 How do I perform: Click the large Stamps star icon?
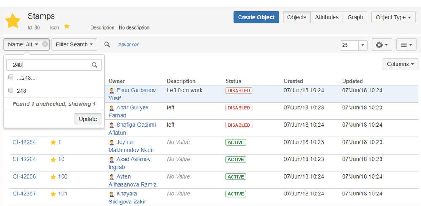pos(13,21)
